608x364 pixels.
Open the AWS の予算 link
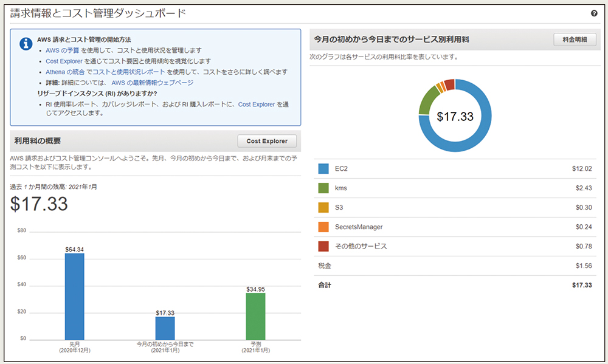tap(63, 50)
